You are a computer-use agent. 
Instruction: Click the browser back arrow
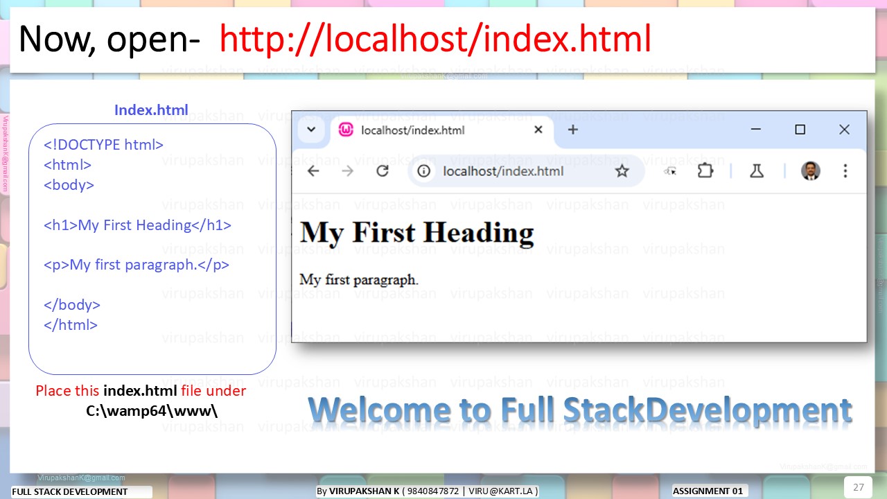[313, 171]
